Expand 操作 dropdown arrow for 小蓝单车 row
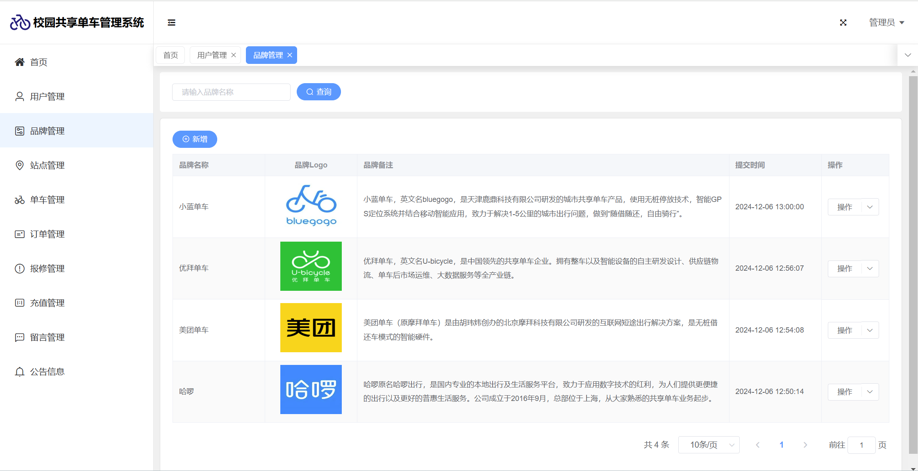Image resolution: width=918 pixels, height=471 pixels. (x=870, y=207)
